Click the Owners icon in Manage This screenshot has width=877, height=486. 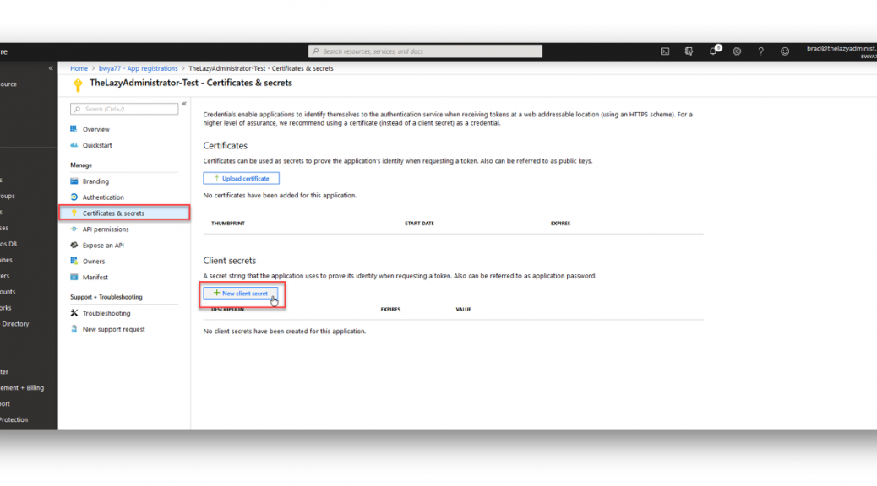click(x=74, y=261)
